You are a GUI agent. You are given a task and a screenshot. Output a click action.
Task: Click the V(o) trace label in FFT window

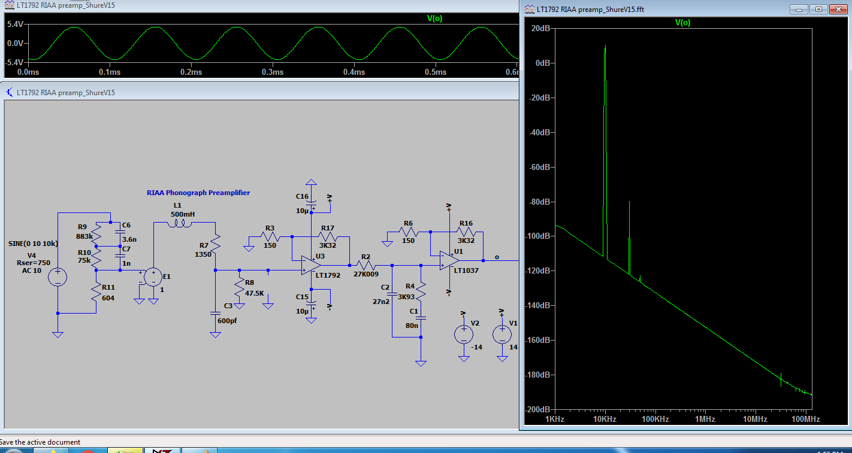click(682, 23)
